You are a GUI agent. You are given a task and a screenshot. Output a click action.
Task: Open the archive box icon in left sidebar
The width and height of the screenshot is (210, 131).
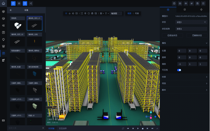coord(3,46)
